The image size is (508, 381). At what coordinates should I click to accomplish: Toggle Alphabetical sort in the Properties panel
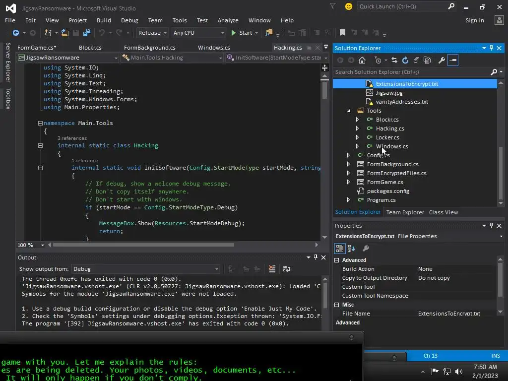(x=351, y=249)
